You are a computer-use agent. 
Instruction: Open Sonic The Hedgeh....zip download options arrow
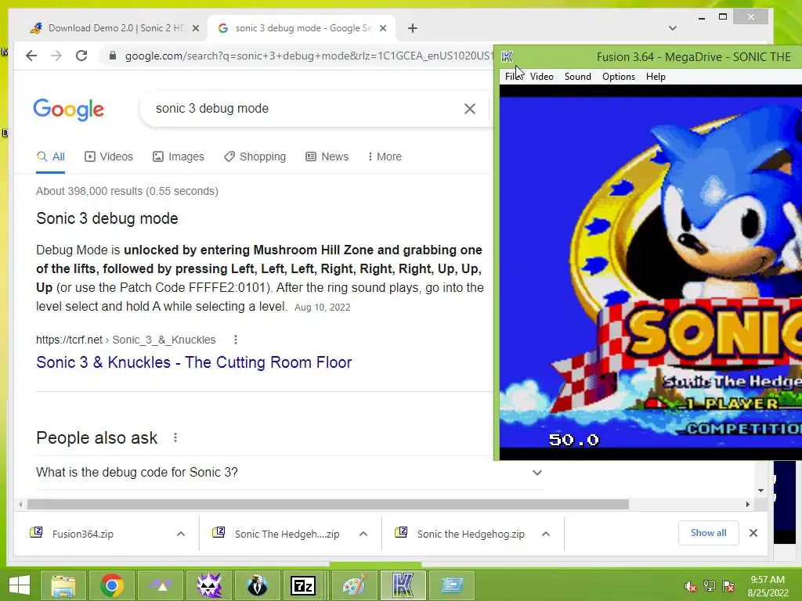pyautogui.click(x=363, y=534)
